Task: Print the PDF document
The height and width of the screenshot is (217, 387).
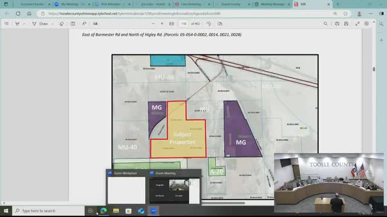Action: (x=337, y=24)
